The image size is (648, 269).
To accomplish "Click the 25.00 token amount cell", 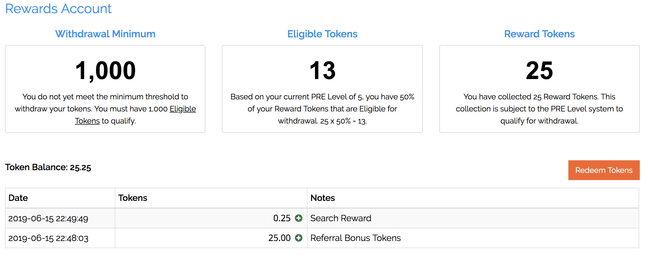I will pyautogui.click(x=211, y=238).
